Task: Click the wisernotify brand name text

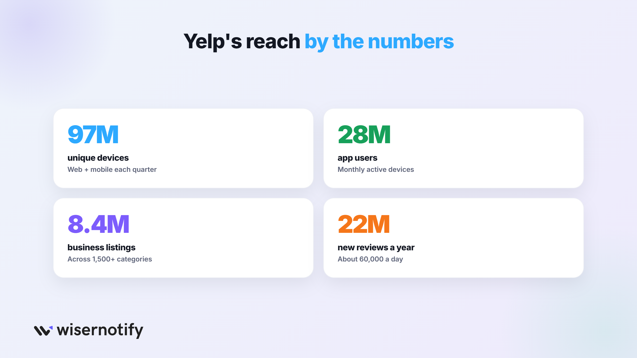Action: (x=100, y=330)
